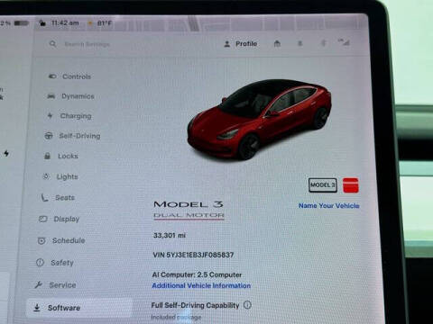This screenshot has height=324, width=433.
Task: Click the Schedule clock icon
Action: (x=41, y=240)
